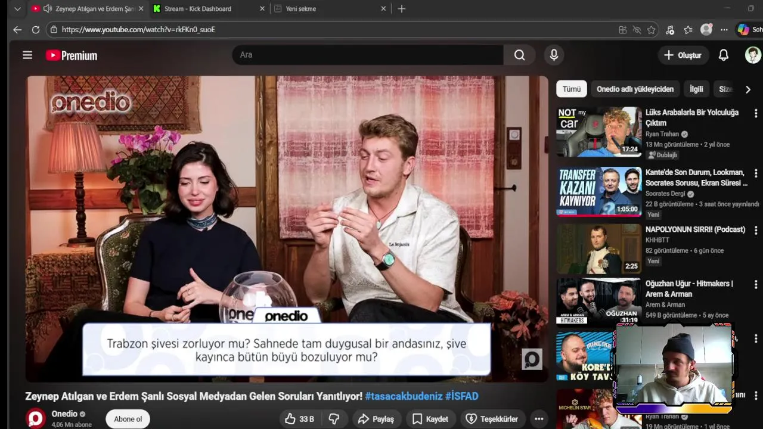Click the search magnifier button
This screenshot has height=429, width=763.
(x=520, y=55)
